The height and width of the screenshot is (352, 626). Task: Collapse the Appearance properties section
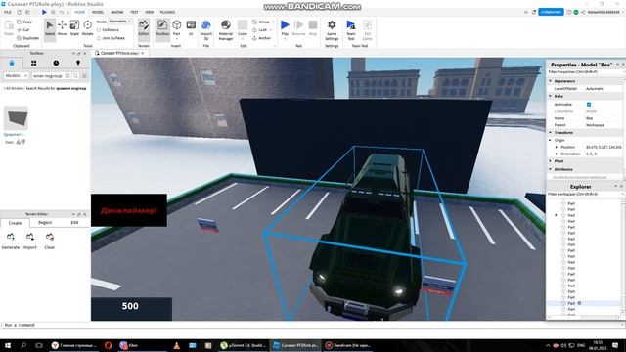click(x=551, y=81)
